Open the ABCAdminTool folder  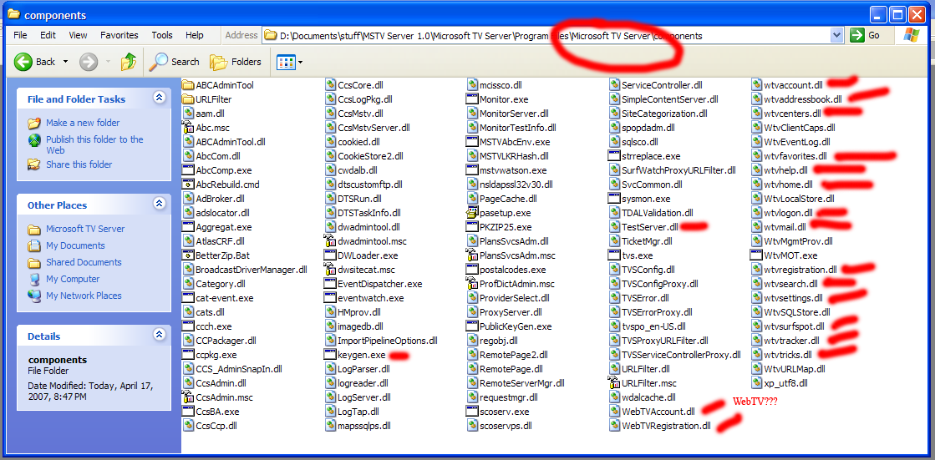pyautogui.click(x=224, y=85)
